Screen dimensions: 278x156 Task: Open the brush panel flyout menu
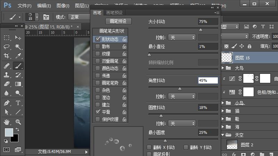pos(217,12)
